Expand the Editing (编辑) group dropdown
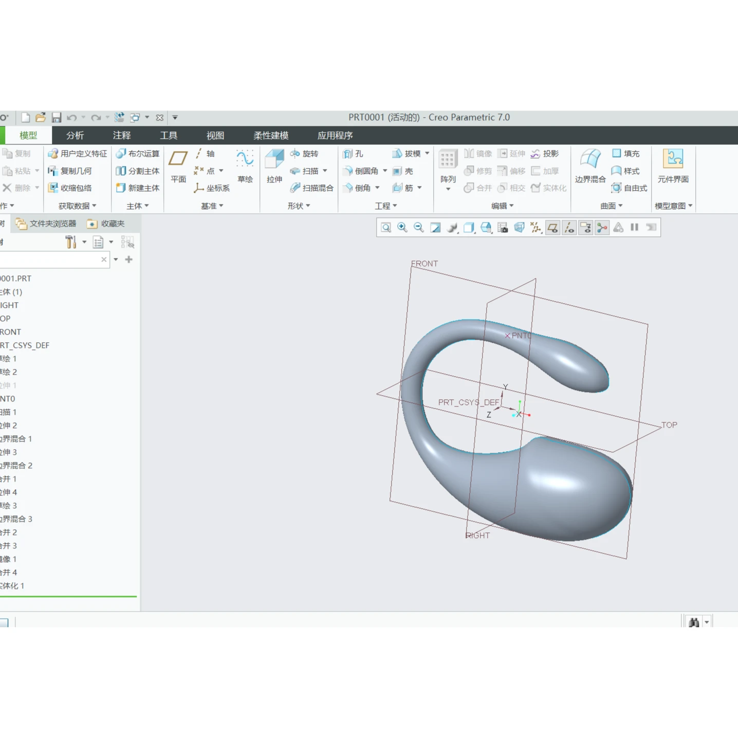Viewport: 738px width, 738px height. 503,206
